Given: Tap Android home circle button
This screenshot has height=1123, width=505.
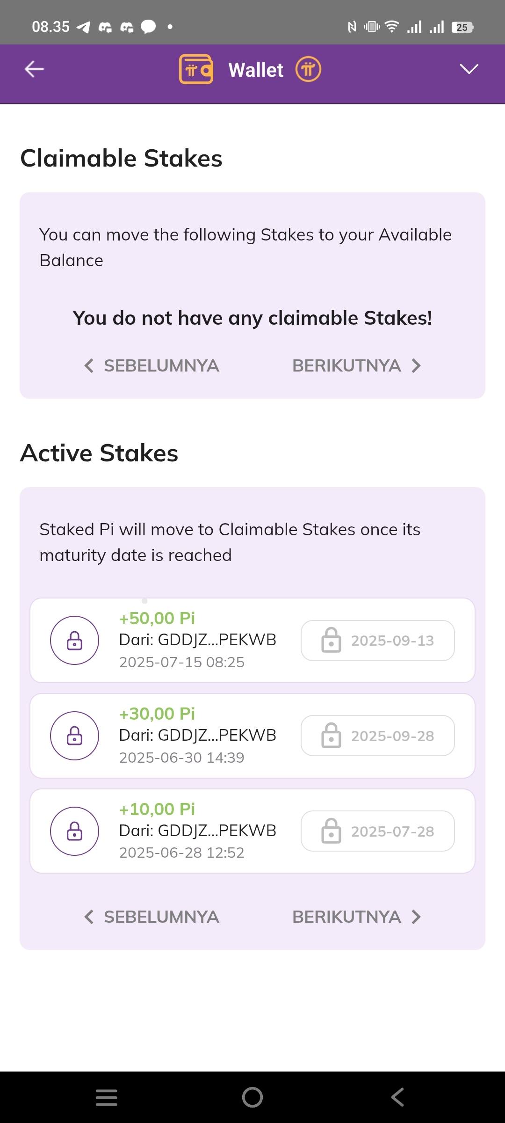Looking at the screenshot, I should [x=252, y=1097].
